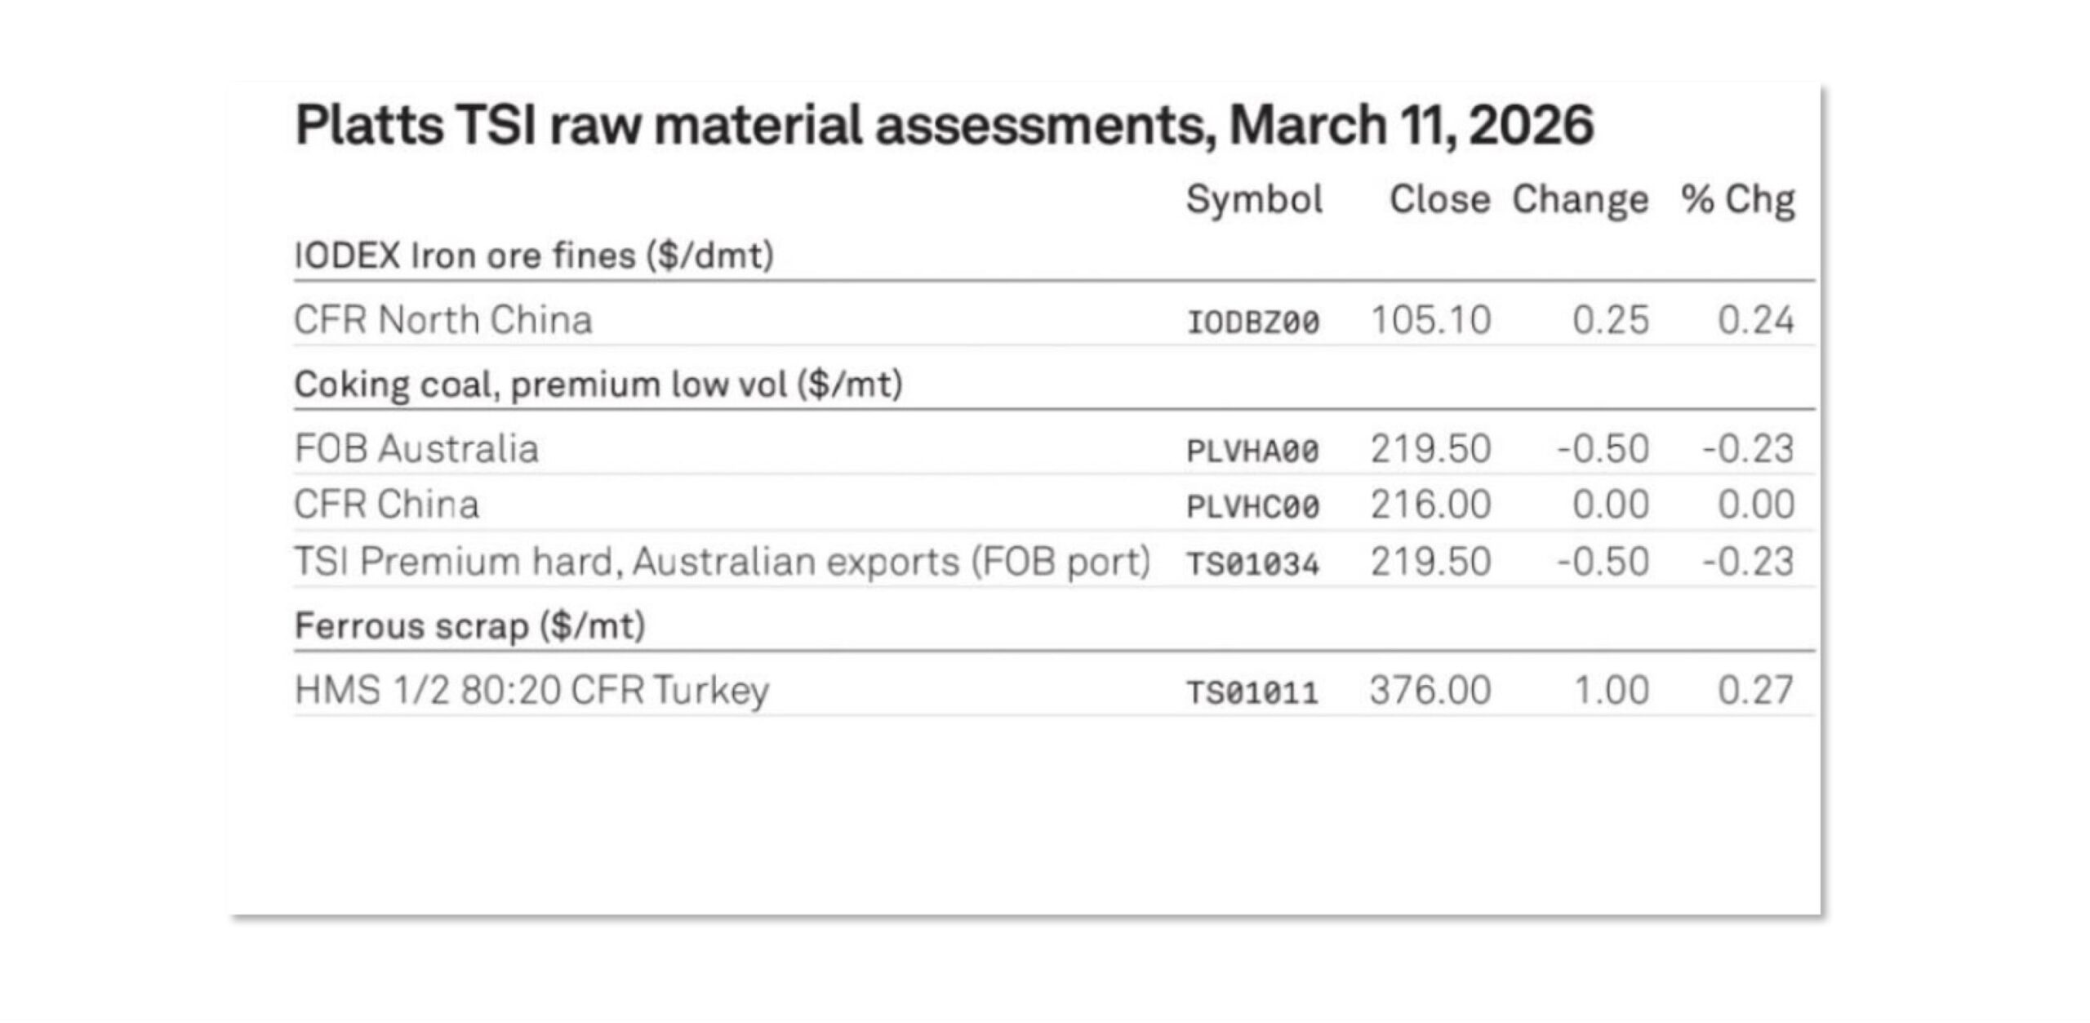The height and width of the screenshot is (1023, 2090).
Task: Click the 216.00 close price
Action: click(1430, 505)
